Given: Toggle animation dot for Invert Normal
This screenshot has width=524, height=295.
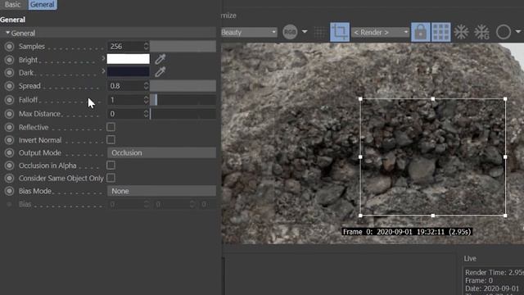Looking at the screenshot, I should [9, 140].
